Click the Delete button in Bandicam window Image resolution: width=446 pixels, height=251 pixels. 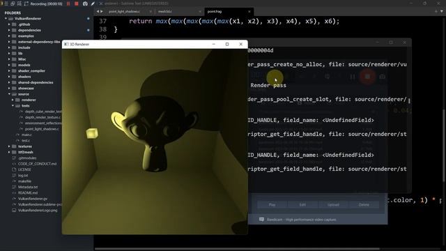364,204
